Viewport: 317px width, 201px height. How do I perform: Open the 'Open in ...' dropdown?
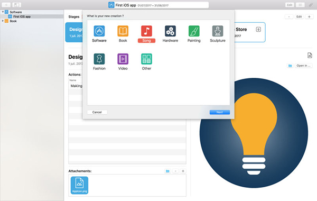point(303,66)
